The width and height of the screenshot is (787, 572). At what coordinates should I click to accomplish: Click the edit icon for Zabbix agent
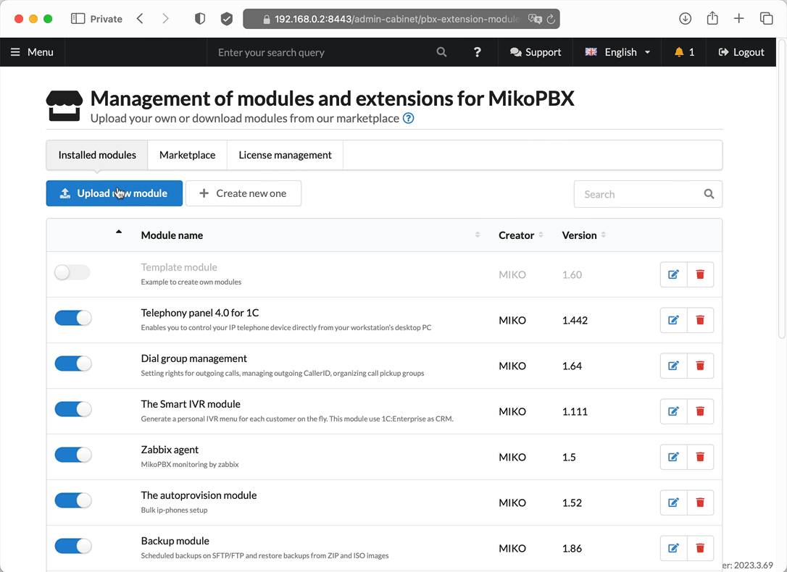[x=673, y=457]
